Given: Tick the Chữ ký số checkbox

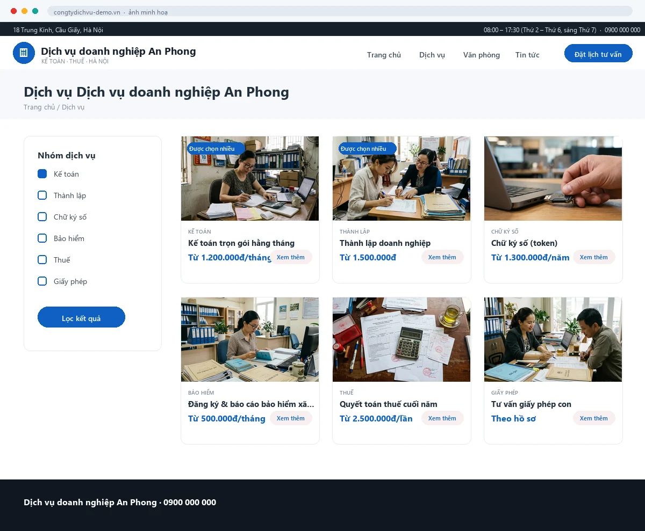Looking at the screenshot, I should 42,217.
